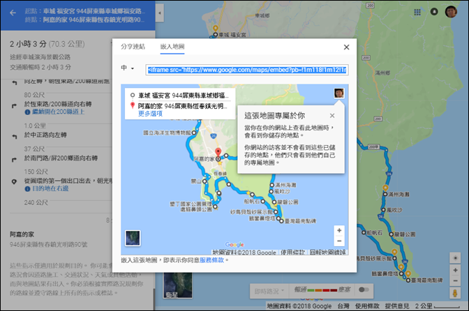Zoom out on the main map
Image resolution: width=469 pixels, height=311 pixels.
pos(455,281)
